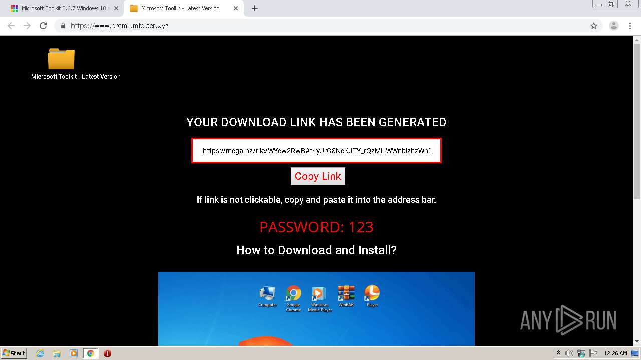Open clock showing 12:26 AM

[615, 353]
